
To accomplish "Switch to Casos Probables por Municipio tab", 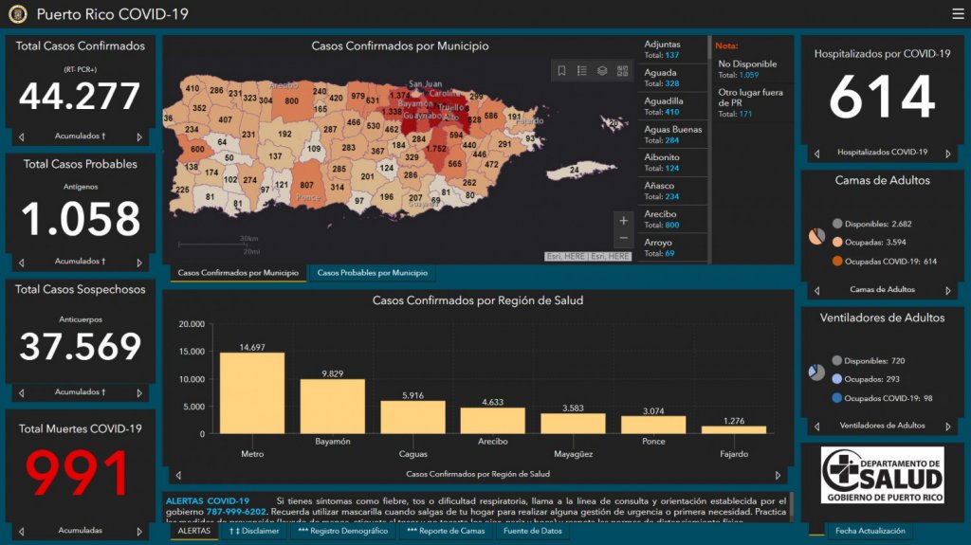I will pyautogui.click(x=372, y=273).
